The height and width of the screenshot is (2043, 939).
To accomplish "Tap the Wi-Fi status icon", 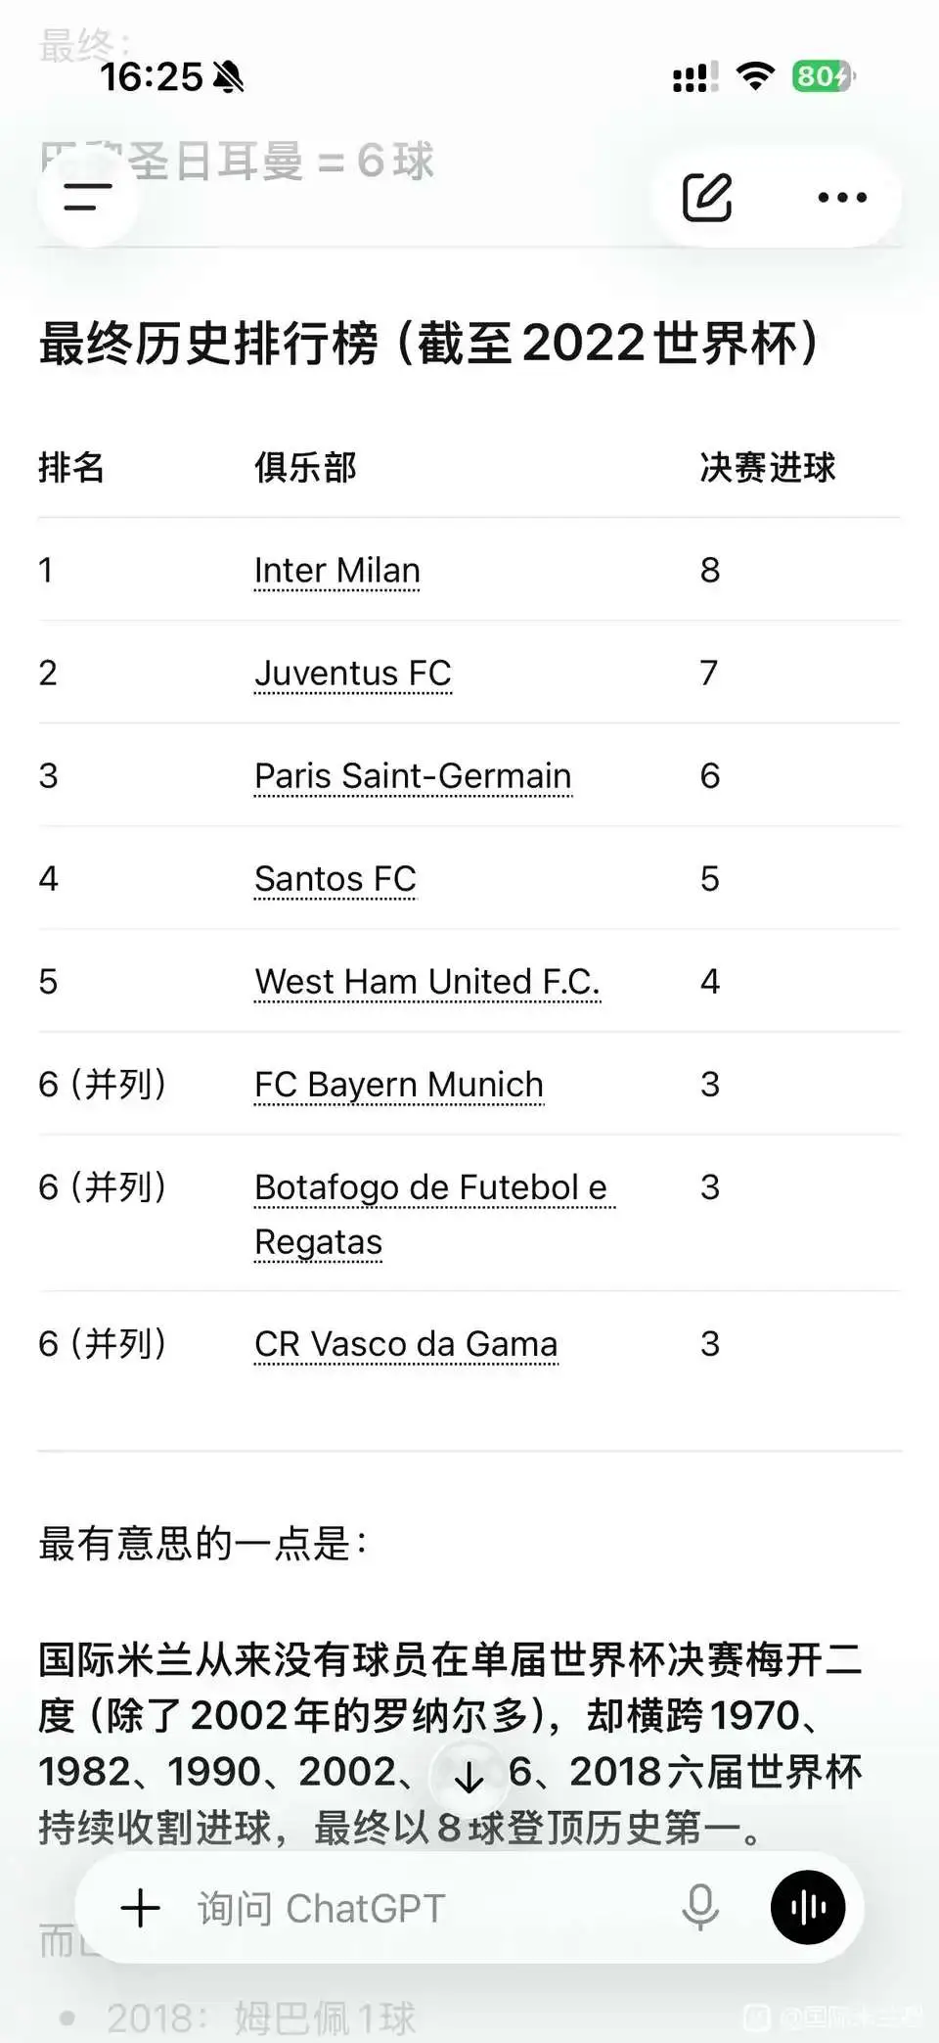I will (x=754, y=76).
